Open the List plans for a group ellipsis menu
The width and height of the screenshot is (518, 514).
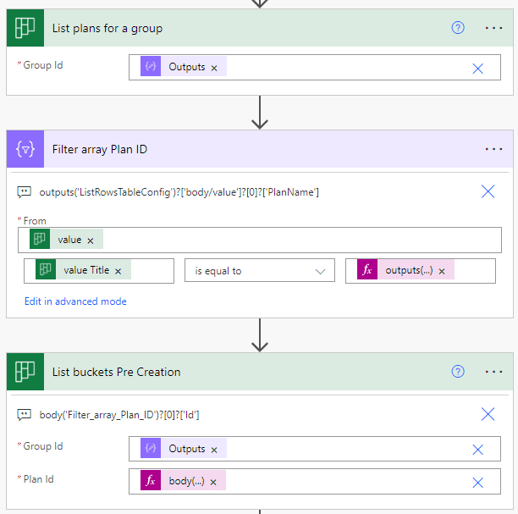[x=493, y=28]
